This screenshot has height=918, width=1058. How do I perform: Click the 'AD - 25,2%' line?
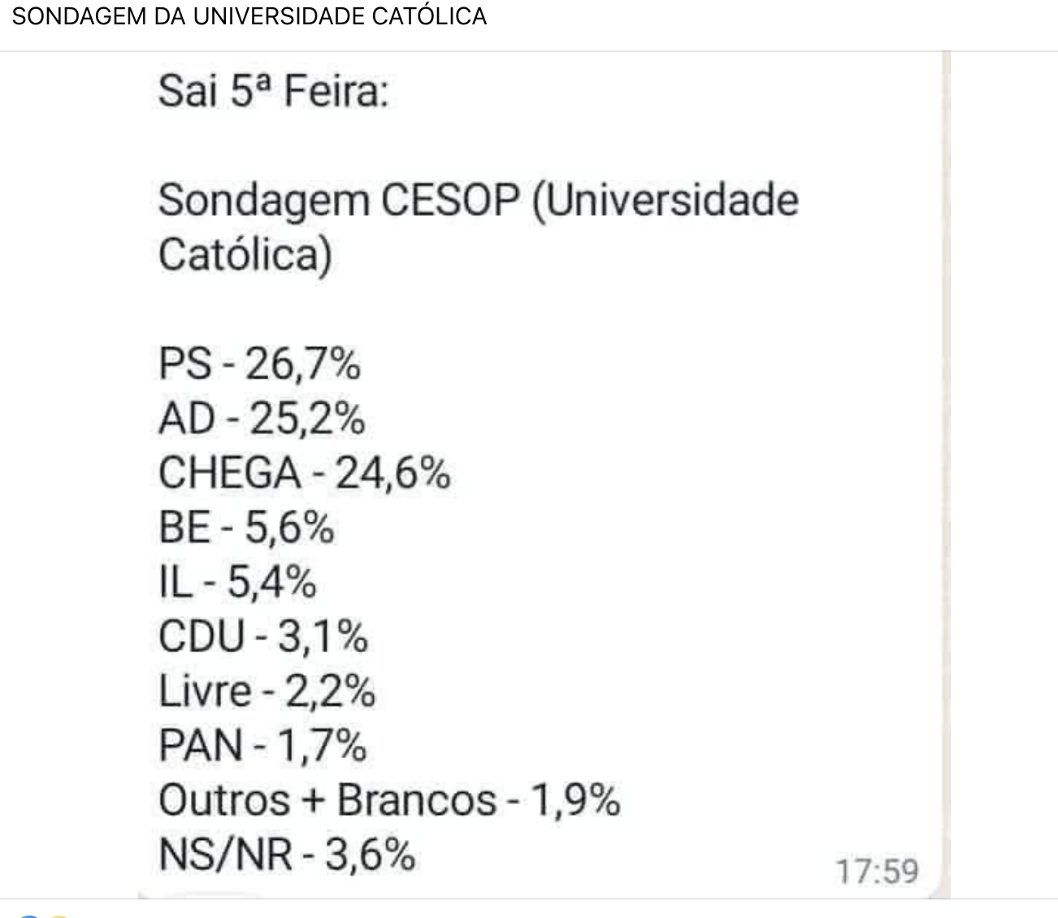click(x=262, y=418)
